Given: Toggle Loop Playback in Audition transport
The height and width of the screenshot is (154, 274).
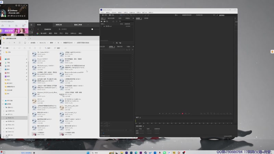Looking at the screenshot, I should click(186, 114).
